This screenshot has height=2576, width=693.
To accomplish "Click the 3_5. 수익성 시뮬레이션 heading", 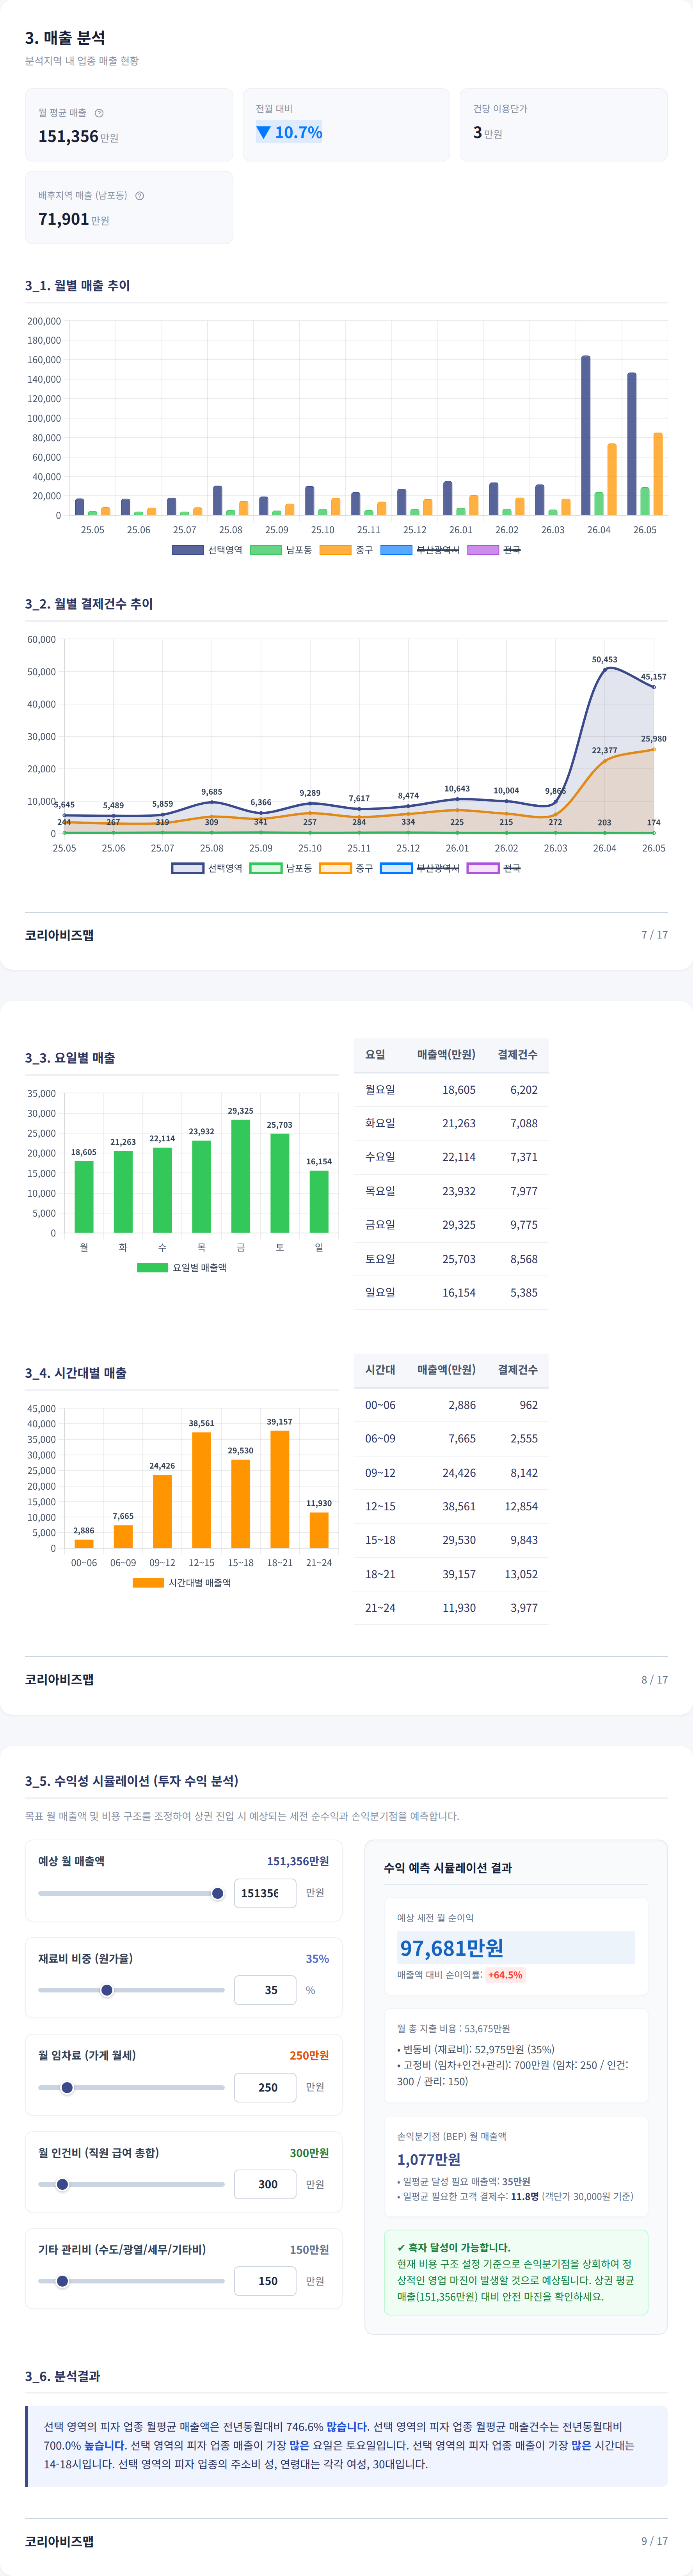I will tap(132, 1781).
